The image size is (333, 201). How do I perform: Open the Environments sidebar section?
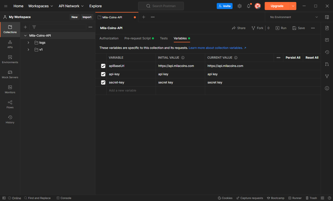(10, 60)
